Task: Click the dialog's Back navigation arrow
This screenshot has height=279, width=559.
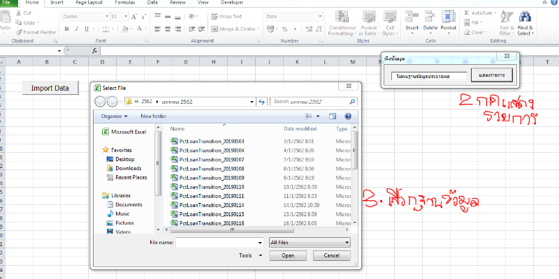Action: 101,102
